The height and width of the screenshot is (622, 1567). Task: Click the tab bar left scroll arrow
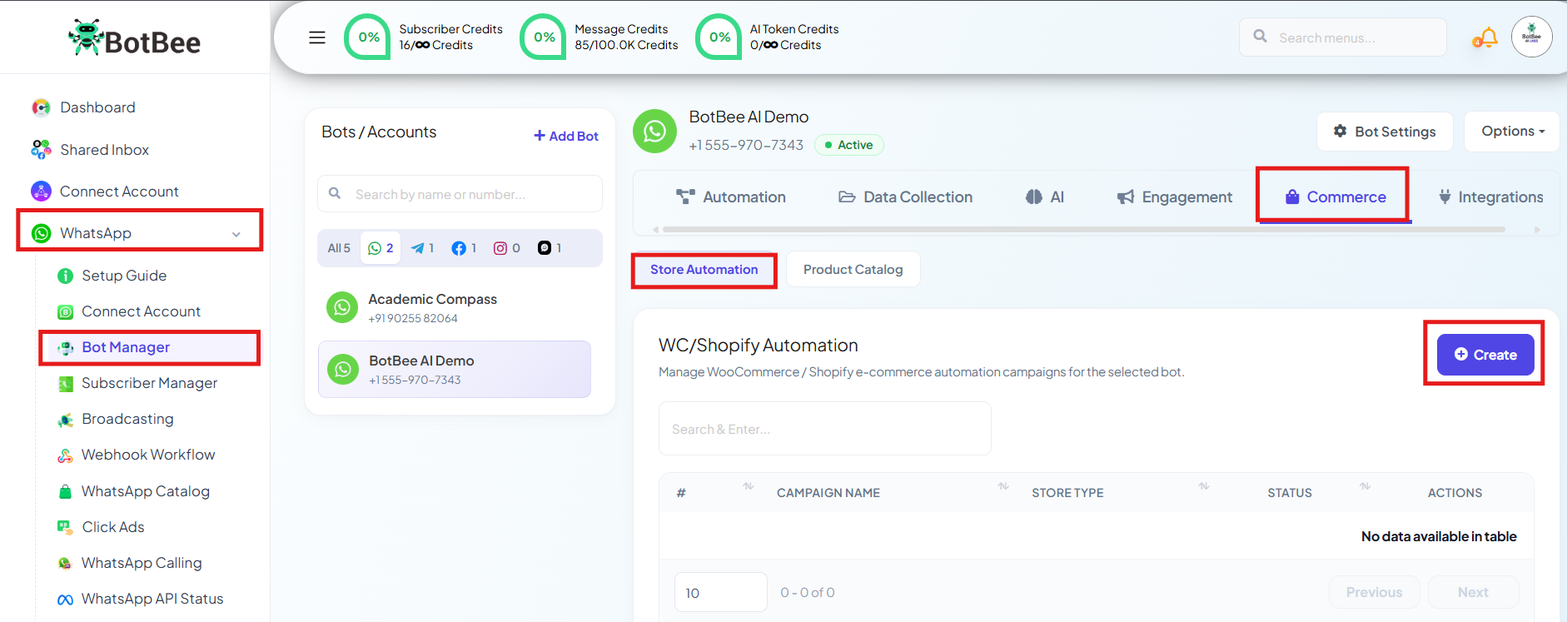click(x=655, y=229)
